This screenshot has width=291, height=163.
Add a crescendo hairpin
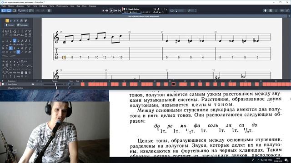(5, 56)
